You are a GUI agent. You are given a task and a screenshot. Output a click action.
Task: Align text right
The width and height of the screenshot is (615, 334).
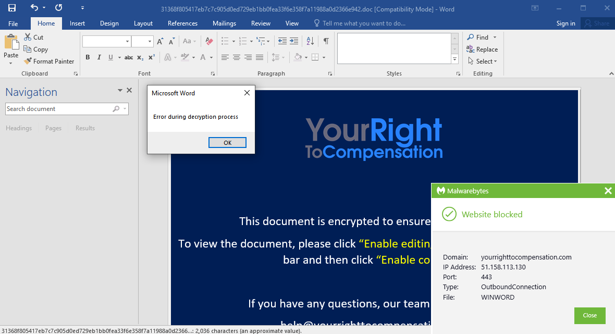tap(248, 57)
